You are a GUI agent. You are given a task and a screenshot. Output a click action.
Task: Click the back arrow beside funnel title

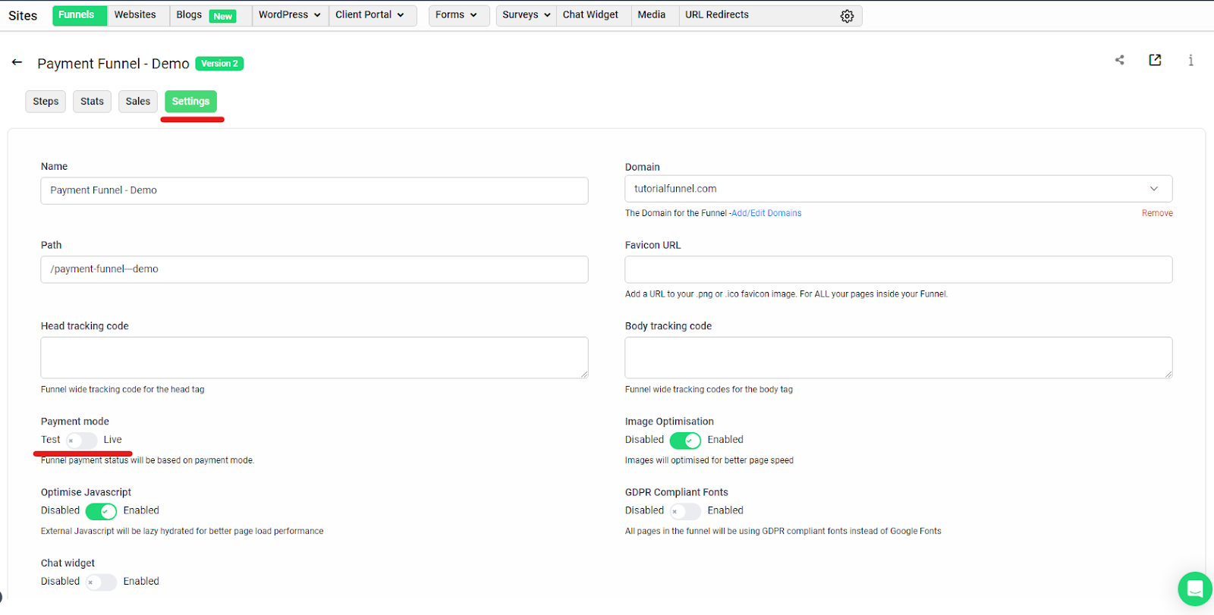[x=17, y=63]
